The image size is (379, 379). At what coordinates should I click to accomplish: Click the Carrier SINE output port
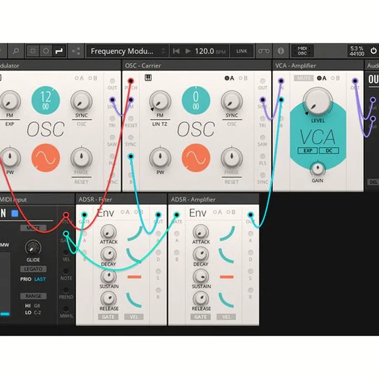pyautogui.click(x=263, y=99)
